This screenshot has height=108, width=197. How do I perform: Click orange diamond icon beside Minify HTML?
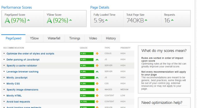tap(97, 96)
